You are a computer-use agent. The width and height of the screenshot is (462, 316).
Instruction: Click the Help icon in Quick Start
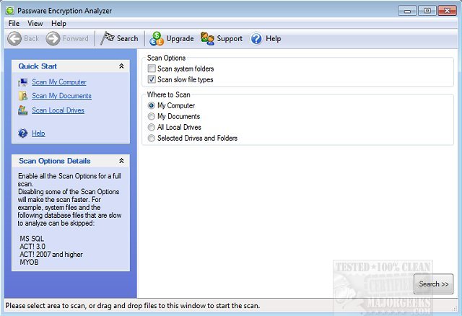[x=22, y=133]
